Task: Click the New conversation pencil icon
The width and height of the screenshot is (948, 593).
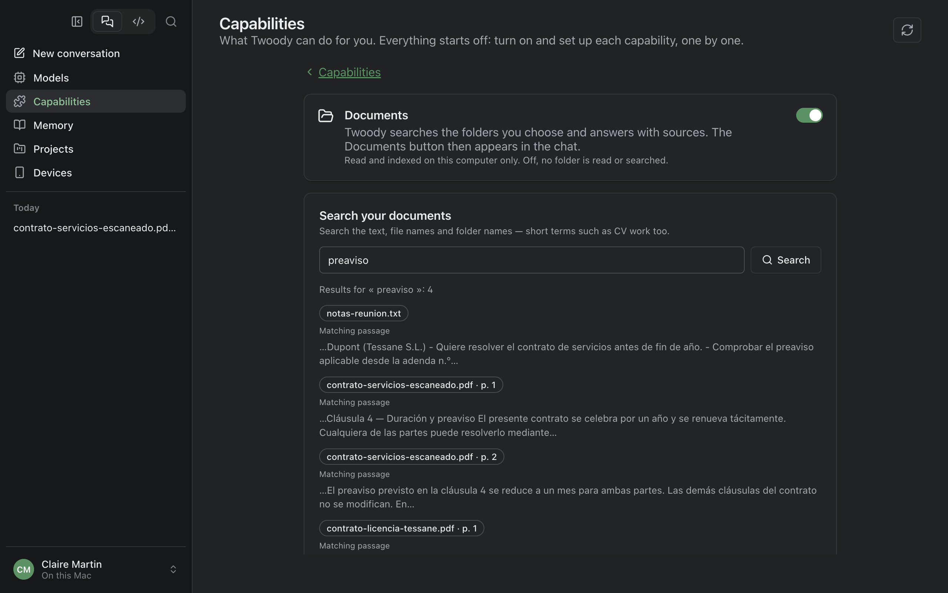Action: point(19,53)
